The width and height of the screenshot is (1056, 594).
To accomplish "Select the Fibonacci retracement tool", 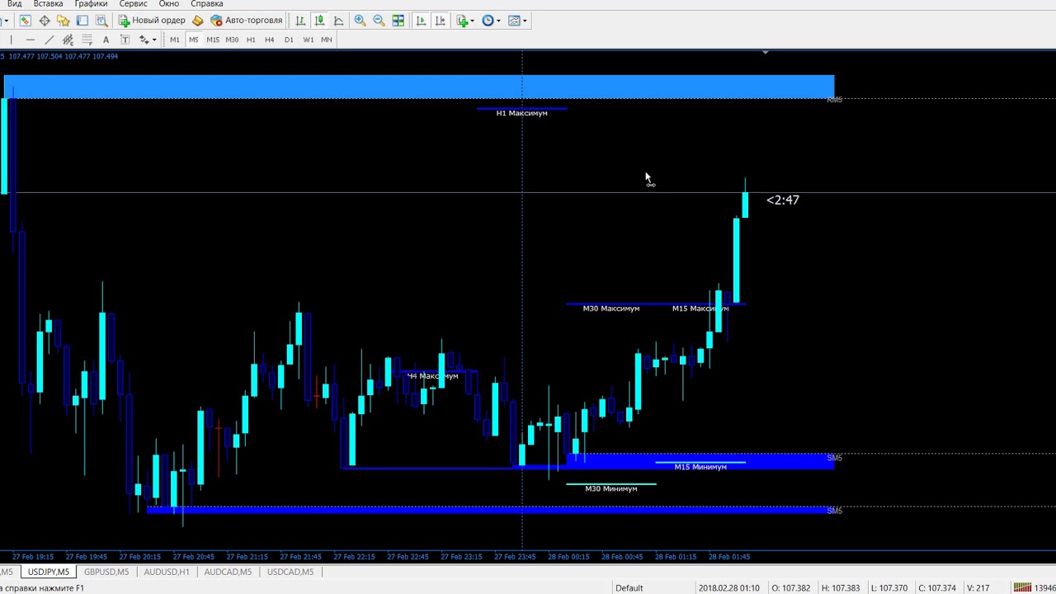I will (87, 40).
